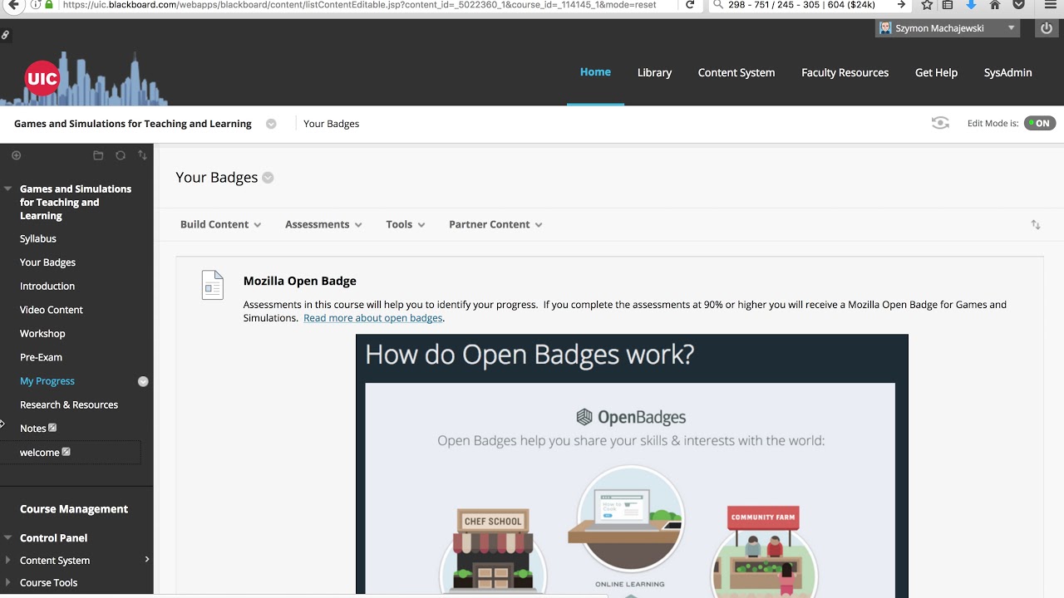Open the Get Help tab
1064x598 pixels.
point(936,72)
